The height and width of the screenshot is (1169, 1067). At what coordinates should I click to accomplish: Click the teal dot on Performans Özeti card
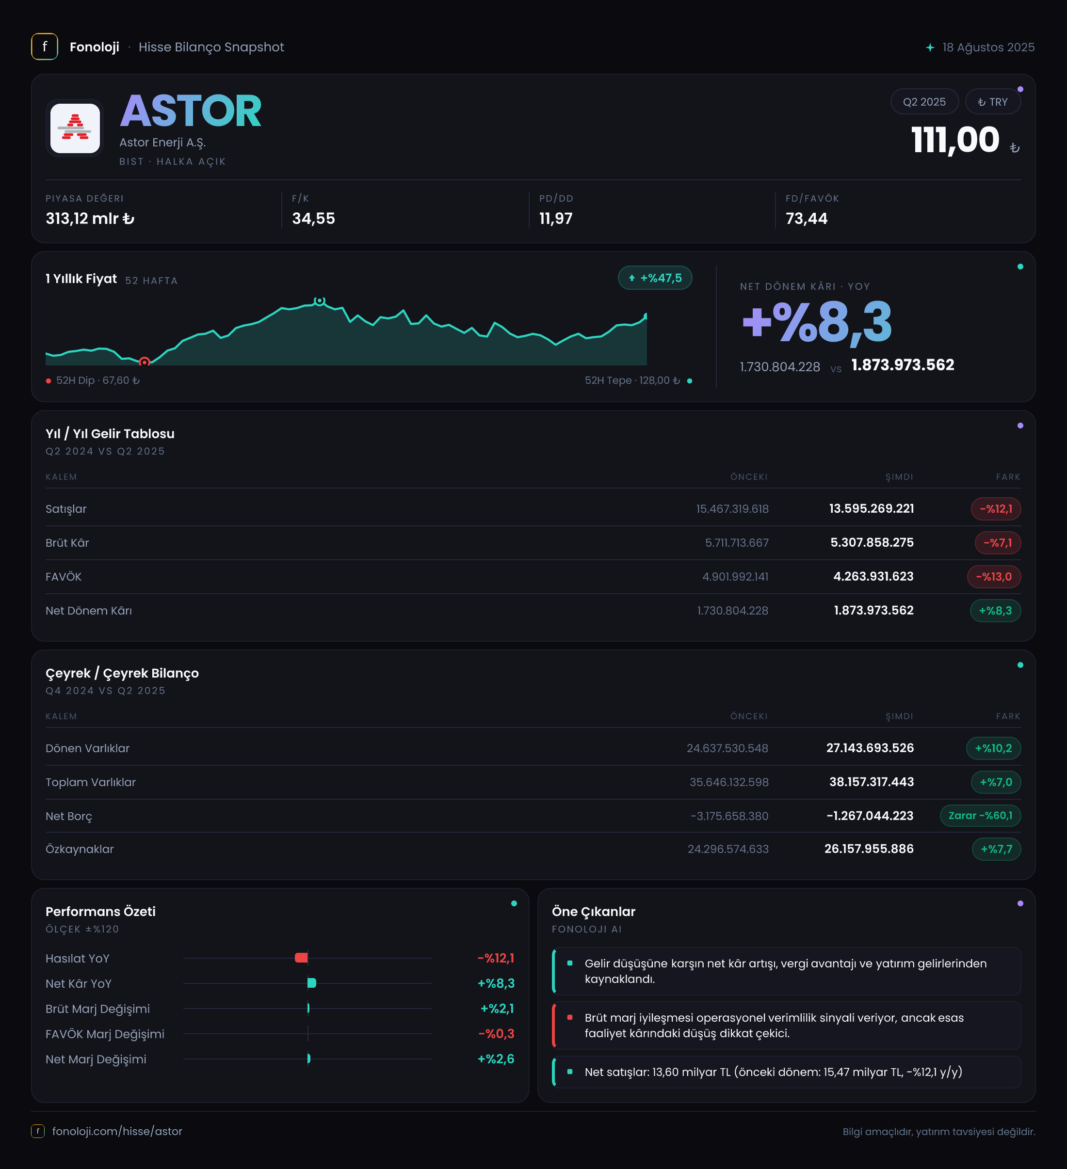pos(514,903)
